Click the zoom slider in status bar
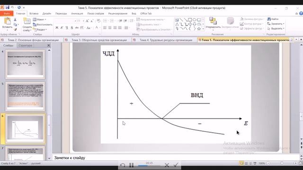Screen dimensions: 303x170 click(282, 163)
